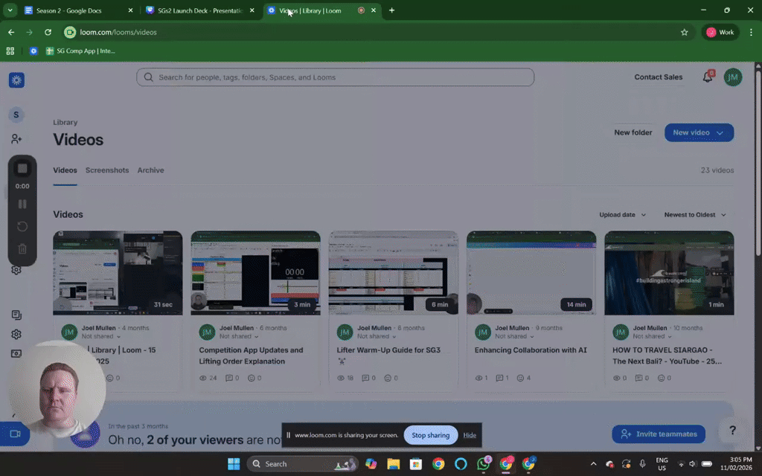Click the screenshot capture sidebar icon
The width and height of the screenshot is (762, 476).
coord(16,353)
